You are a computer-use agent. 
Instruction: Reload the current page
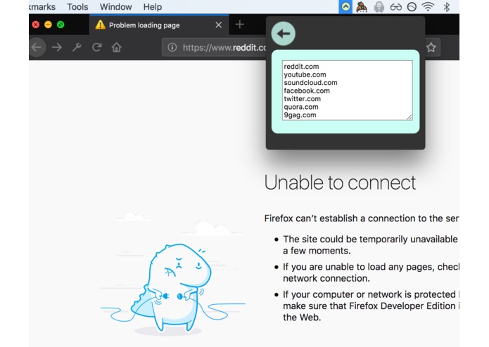click(96, 47)
